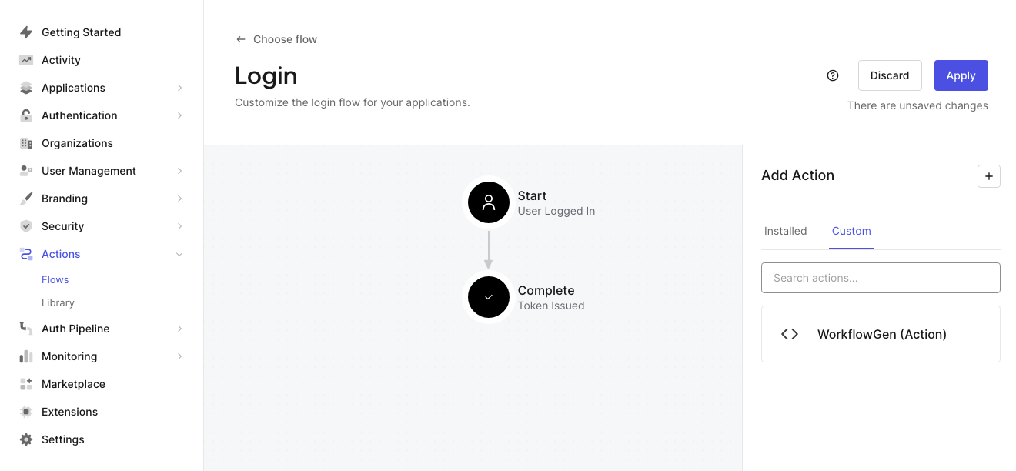
Task: Expand the Applications sidebar section
Action: (x=179, y=88)
